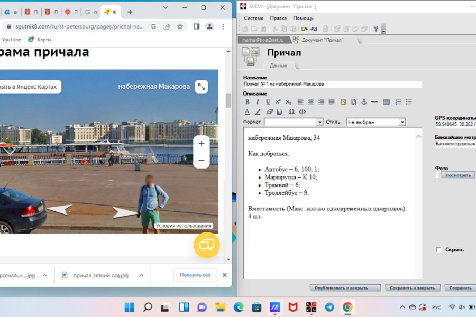
Task: Create a numbered list in the description
Action: click(398, 102)
